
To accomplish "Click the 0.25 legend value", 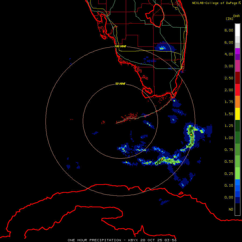I will [229, 174].
